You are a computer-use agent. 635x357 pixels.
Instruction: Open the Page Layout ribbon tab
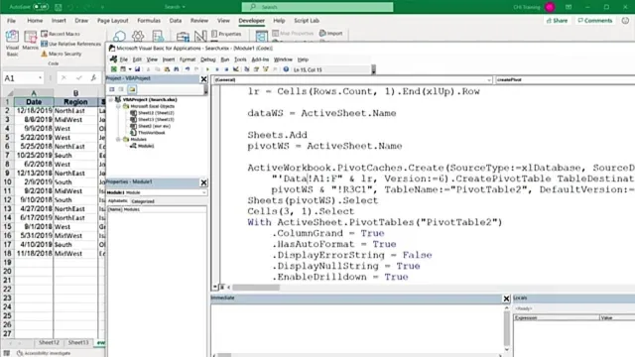point(112,21)
